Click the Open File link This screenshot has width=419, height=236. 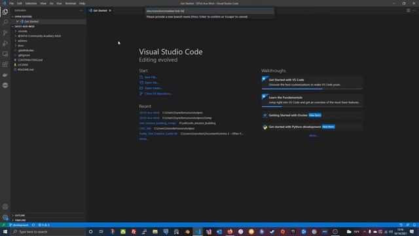tap(151, 83)
